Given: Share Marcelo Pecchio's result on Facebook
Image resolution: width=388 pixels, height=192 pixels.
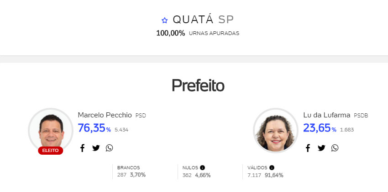Looking at the screenshot, I should [x=83, y=148].
